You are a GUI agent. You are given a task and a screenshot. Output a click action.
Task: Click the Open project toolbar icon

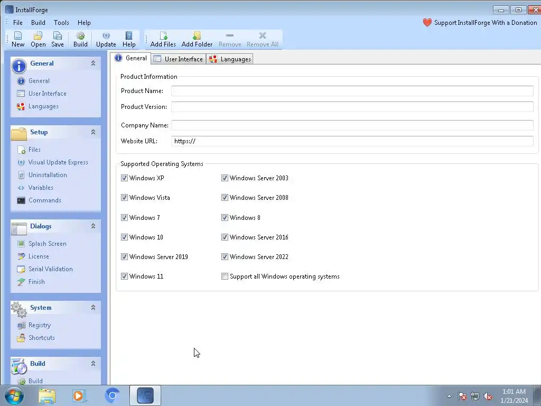pyautogui.click(x=38, y=39)
